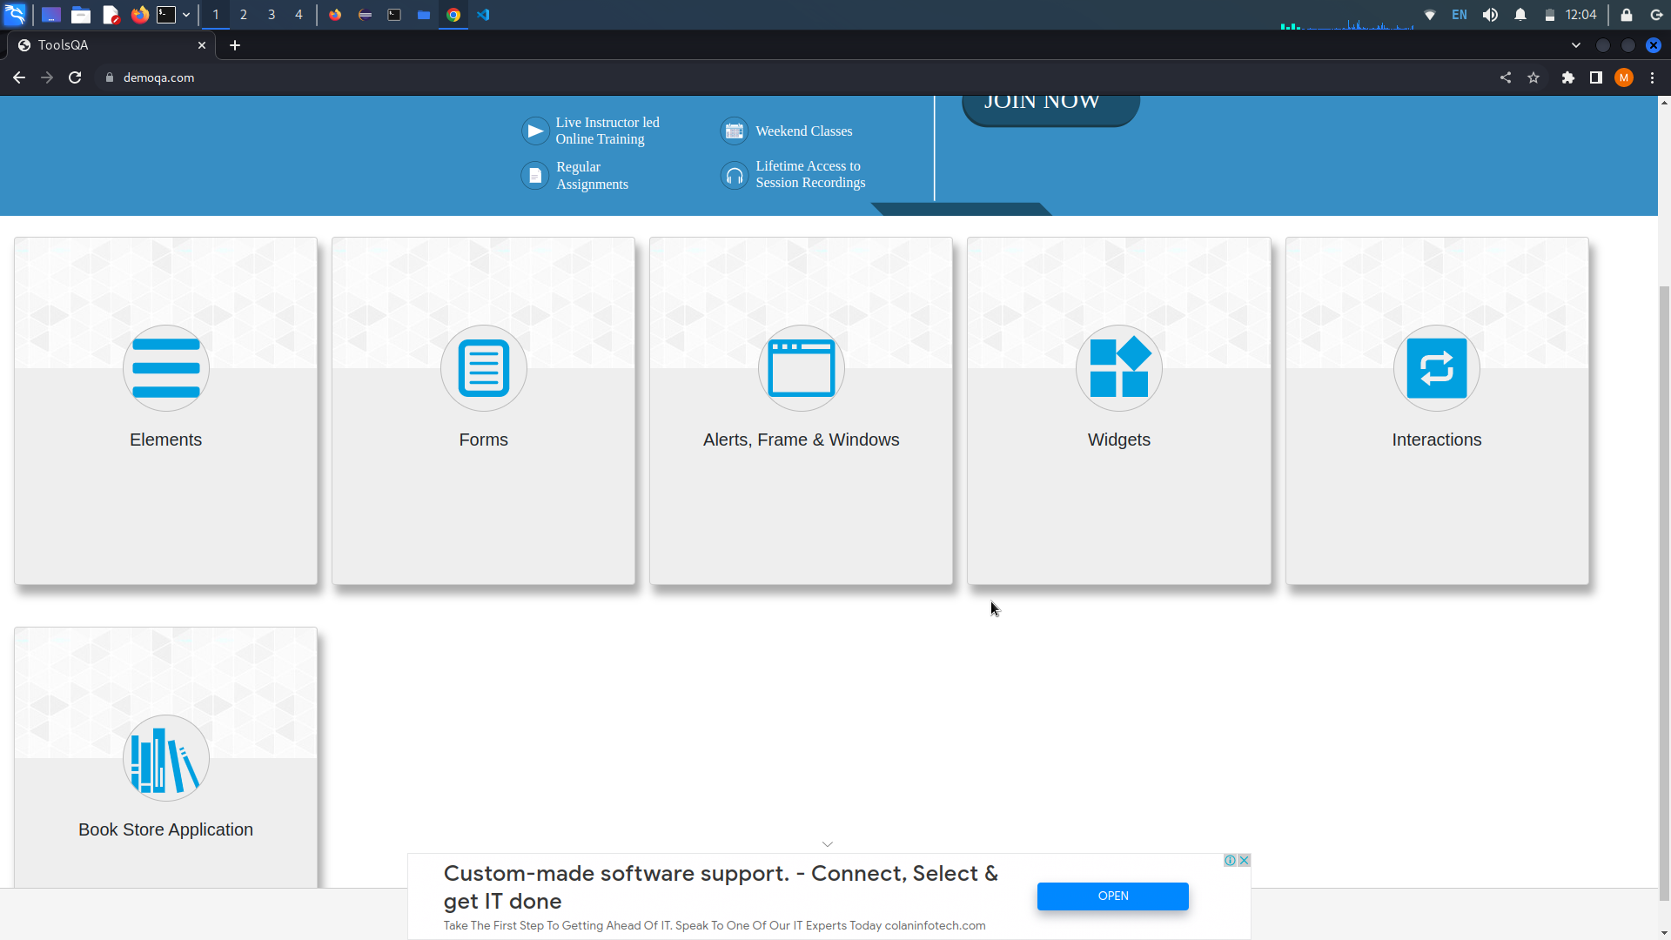The height and width of the screenshot is (940, 1671).
Task: Click the share page icon
Action: point(1506,77)
